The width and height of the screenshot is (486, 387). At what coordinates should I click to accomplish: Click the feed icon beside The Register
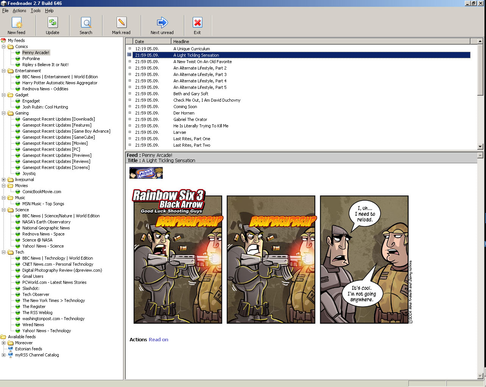tap(18, 307)
